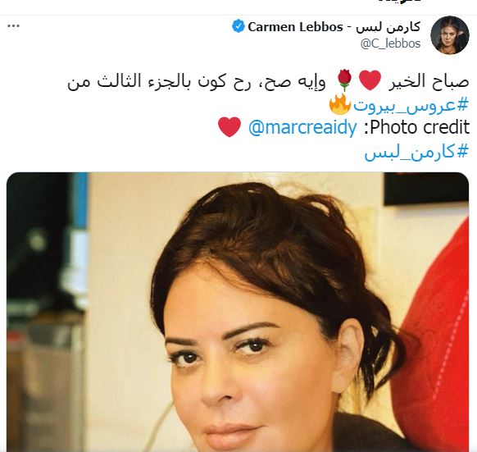Open the attached portrait photo
The image size is (477, 452).
point(238,312)
